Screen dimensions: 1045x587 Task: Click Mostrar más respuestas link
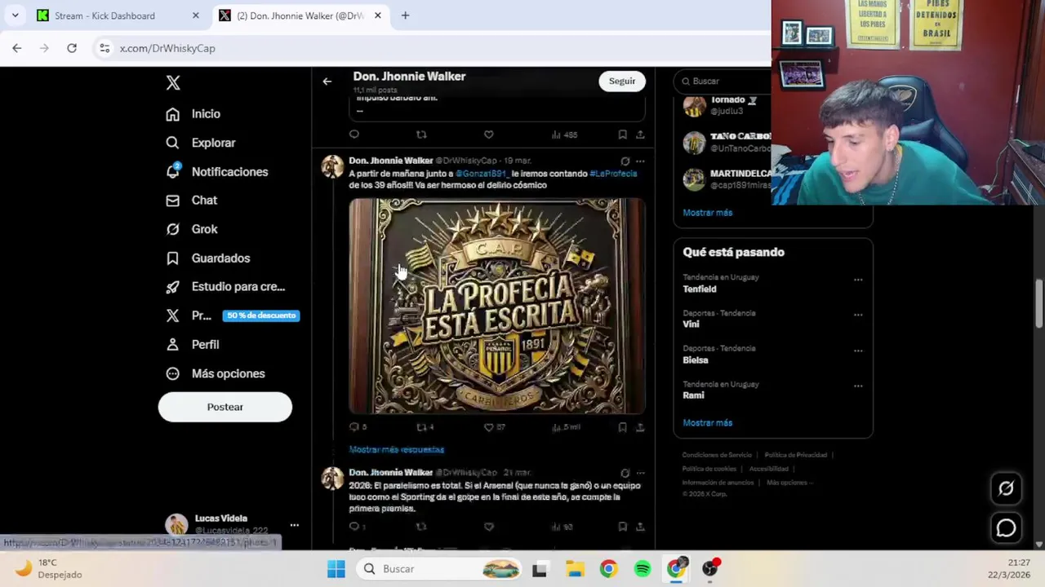point(397,450)
